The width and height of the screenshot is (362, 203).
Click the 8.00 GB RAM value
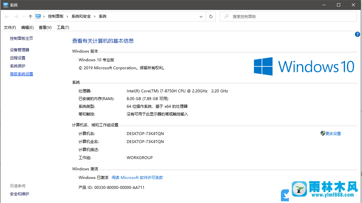coord(147,98)
